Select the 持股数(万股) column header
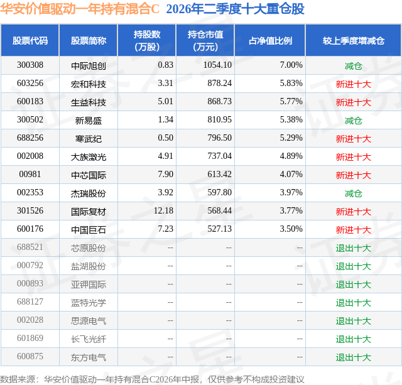This screenshot has height=385, width=402. tap(146, 40)
